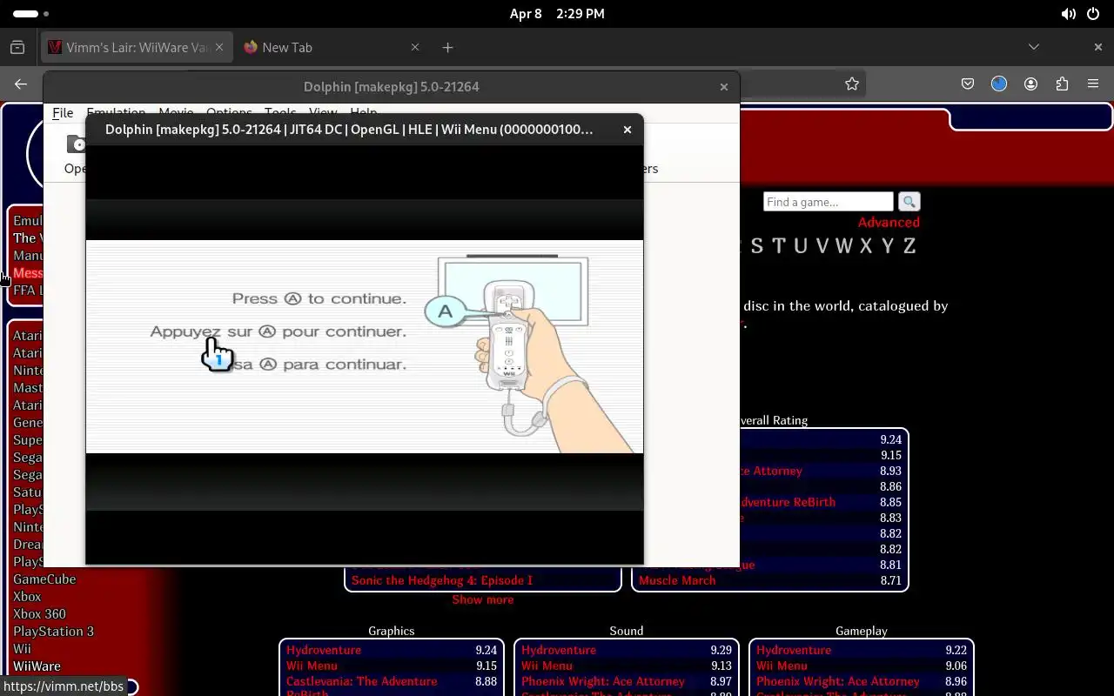1114x696 pixels.
Task: Click Show more under the game list
Action: tap(483, 599)
